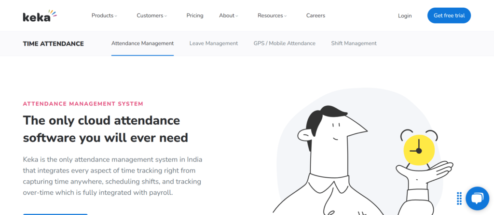This screenshot has height=215, width=494.
Task: Click the TIME ATTENDANCE section title
Action: 53,44
